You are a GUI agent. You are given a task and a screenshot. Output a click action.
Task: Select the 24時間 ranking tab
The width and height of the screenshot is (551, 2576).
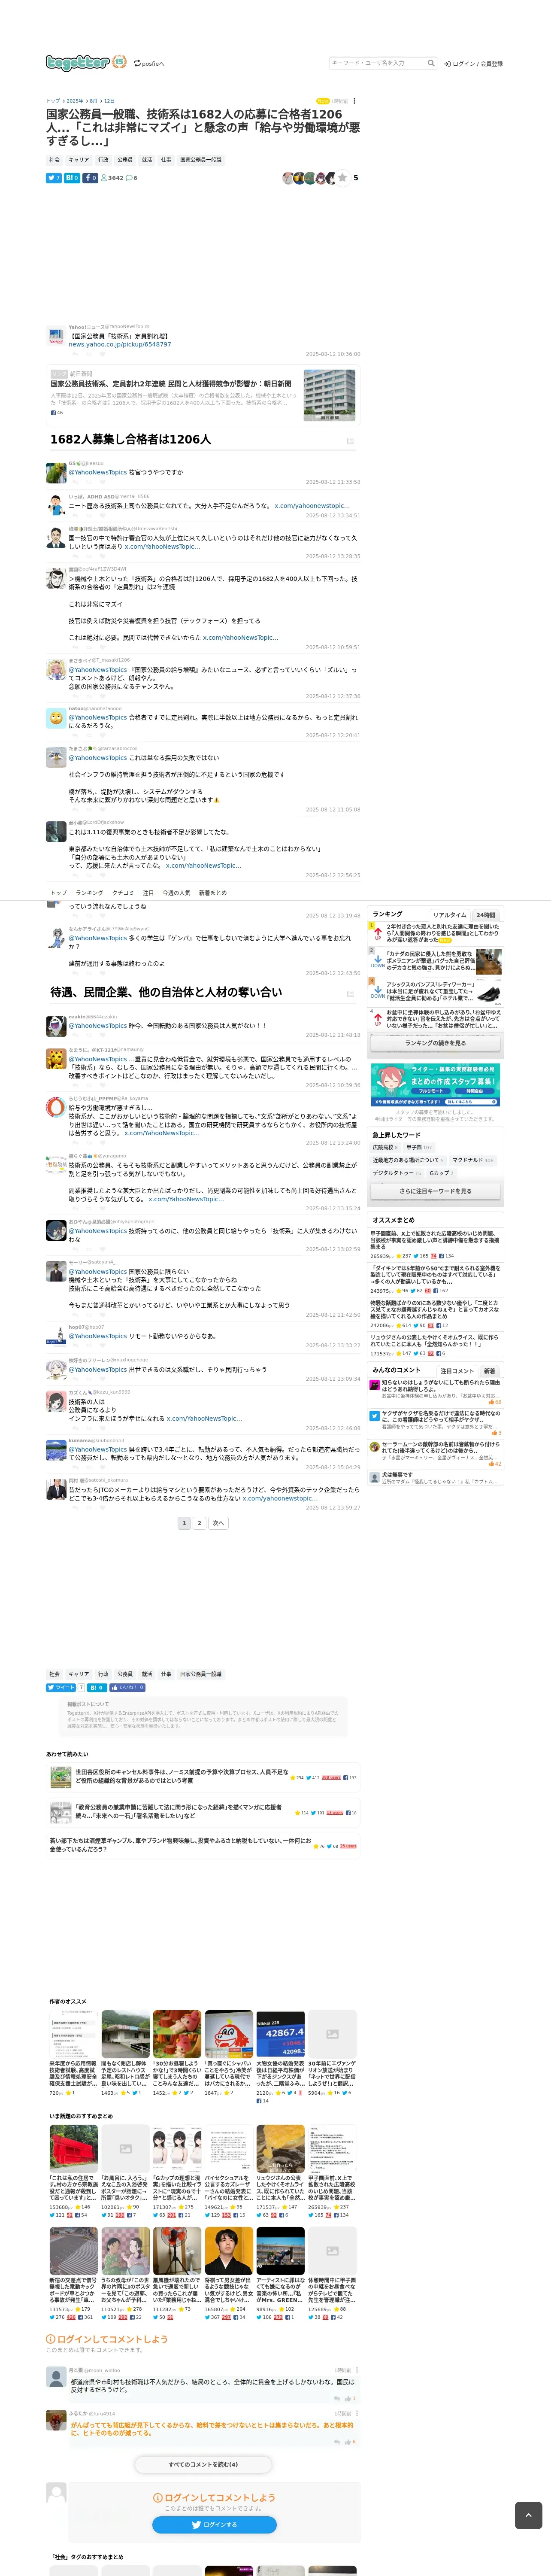(486, 915)
